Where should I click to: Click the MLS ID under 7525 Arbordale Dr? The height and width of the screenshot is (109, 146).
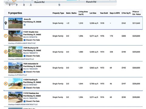coord(30,69)
